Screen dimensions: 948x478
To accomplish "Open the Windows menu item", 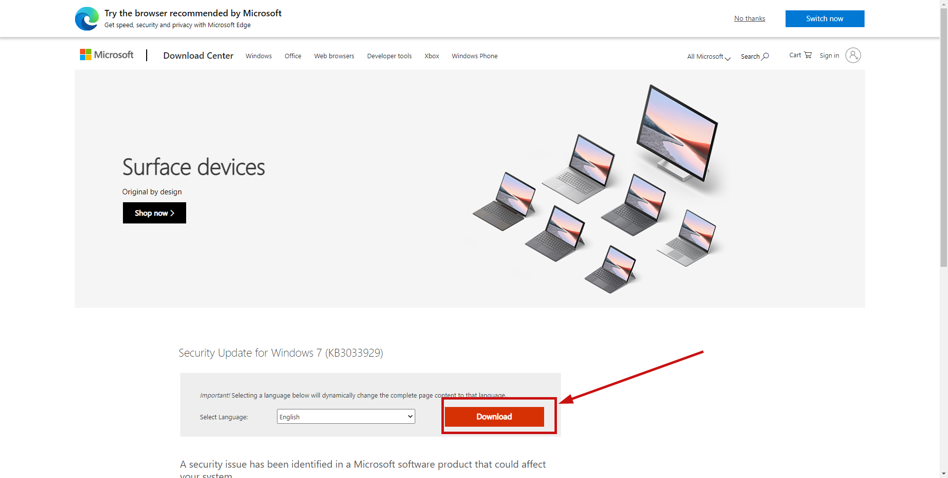I will (259, 56).
